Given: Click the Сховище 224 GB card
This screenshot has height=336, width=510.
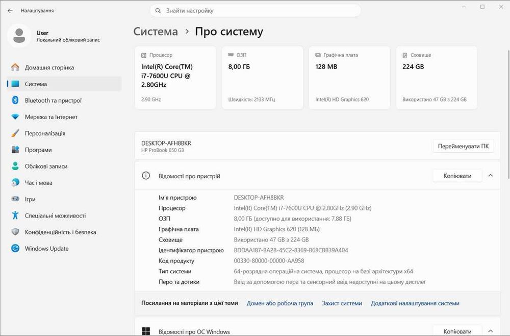Looking at the screenshot, I should 437,78.
